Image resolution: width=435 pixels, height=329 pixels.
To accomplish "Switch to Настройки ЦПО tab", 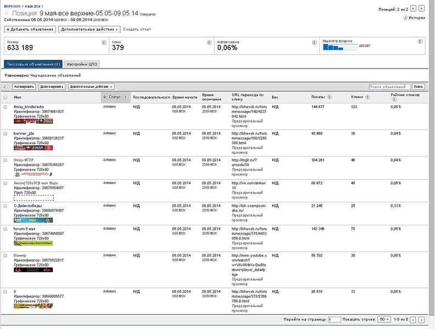I will pyautogui.click(x=82, y=64).
